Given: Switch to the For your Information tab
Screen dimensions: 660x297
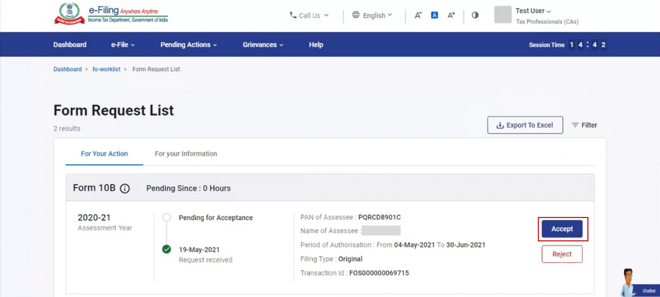Looking at the screenshot, I should pos(186,154).
